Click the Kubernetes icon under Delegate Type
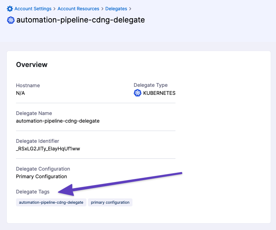 [137, 93]
